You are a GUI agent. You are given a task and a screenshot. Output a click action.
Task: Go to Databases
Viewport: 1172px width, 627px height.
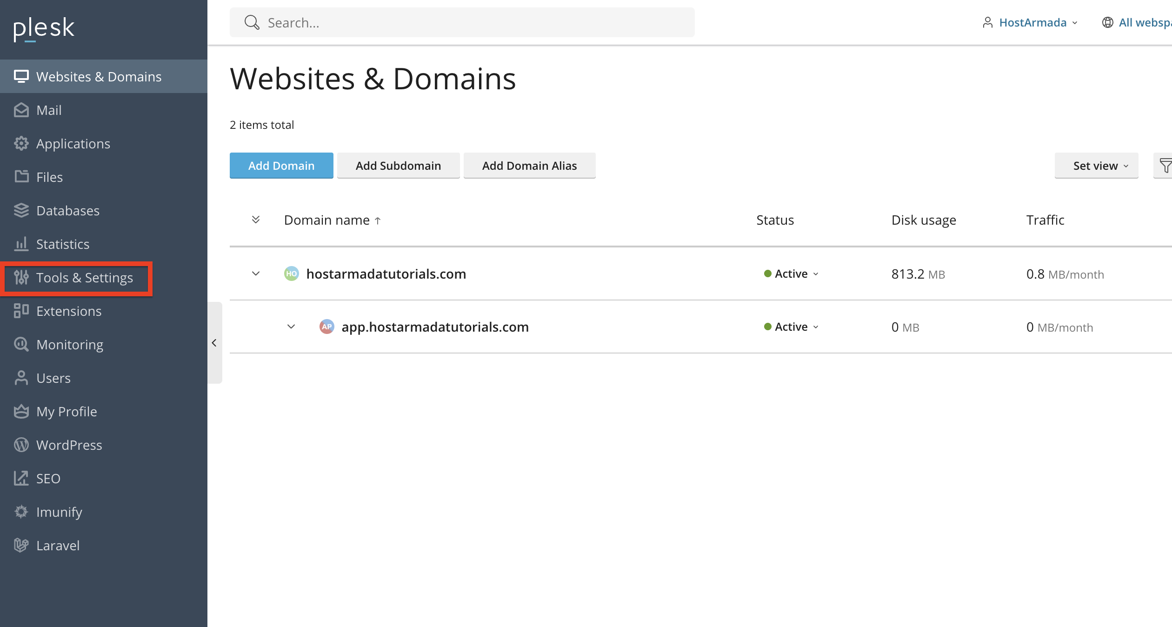(104, 210)
